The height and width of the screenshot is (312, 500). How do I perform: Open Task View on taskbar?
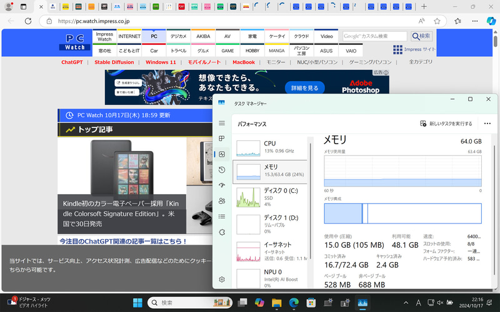(242, 303)
